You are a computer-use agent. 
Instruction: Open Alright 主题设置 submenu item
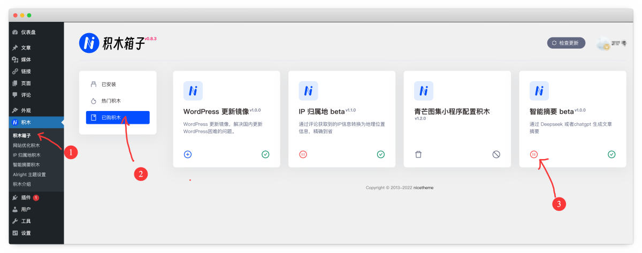(x=29, y=174)
